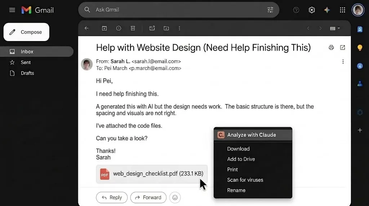
Task: Open the Inbox folder
Action: [37, 51]
